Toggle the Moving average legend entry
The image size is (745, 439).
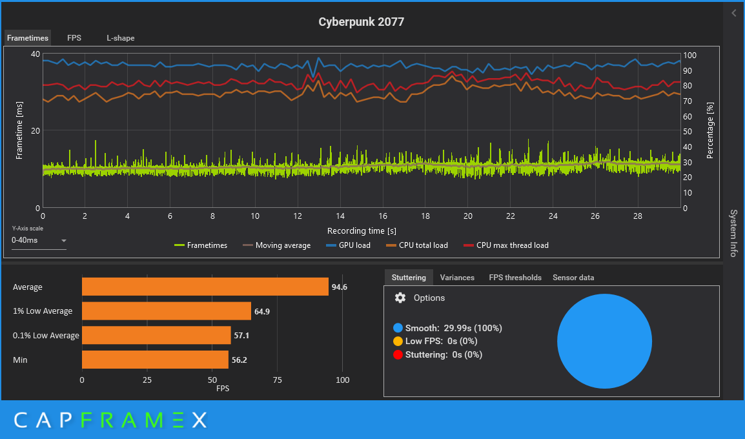coord(276,245)
